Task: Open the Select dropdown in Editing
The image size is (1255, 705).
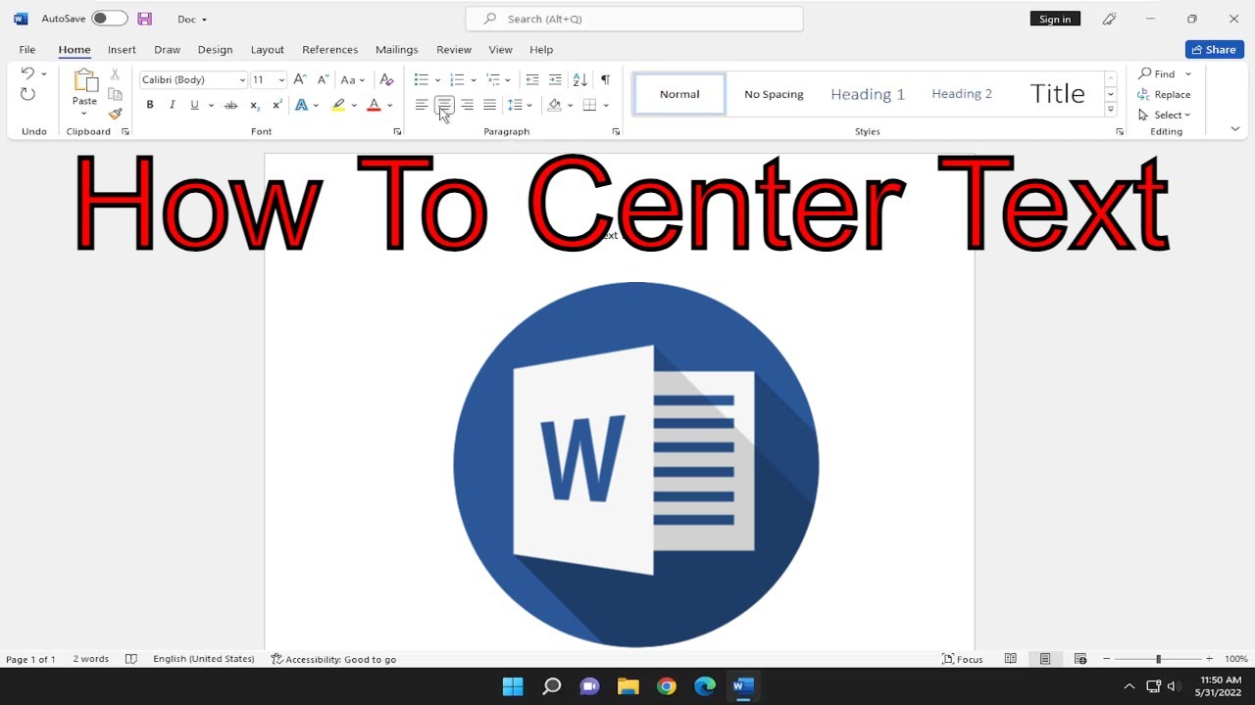Action: (1165, 115)
